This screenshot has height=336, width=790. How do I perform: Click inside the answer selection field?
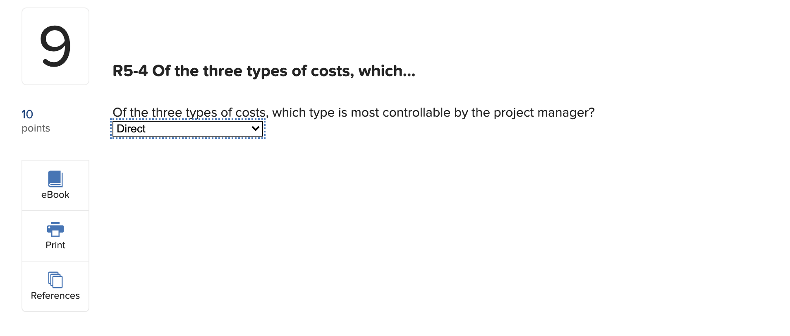(187, 128)
